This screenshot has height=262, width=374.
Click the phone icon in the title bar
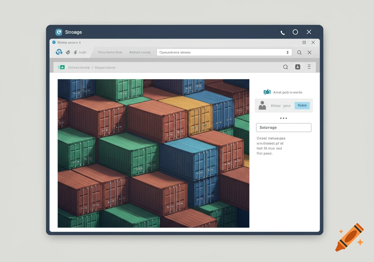click(283, 32)
